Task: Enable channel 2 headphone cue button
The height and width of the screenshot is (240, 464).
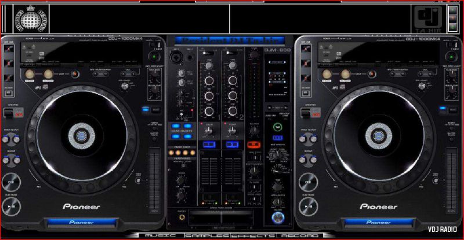Action: [233, 145]
